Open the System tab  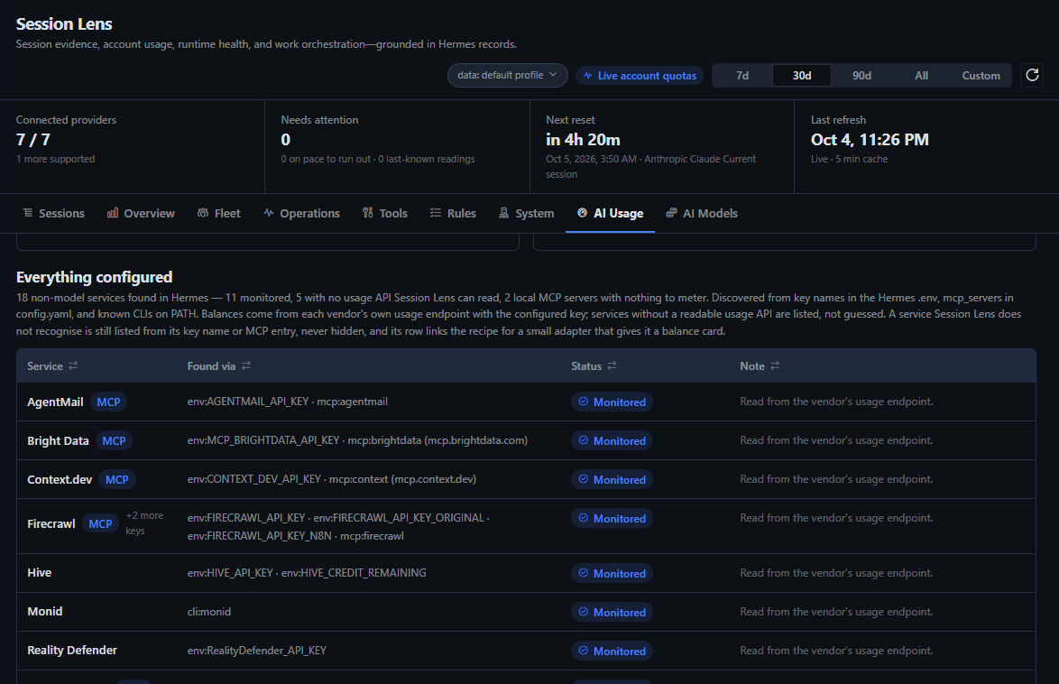pos(526,214)
